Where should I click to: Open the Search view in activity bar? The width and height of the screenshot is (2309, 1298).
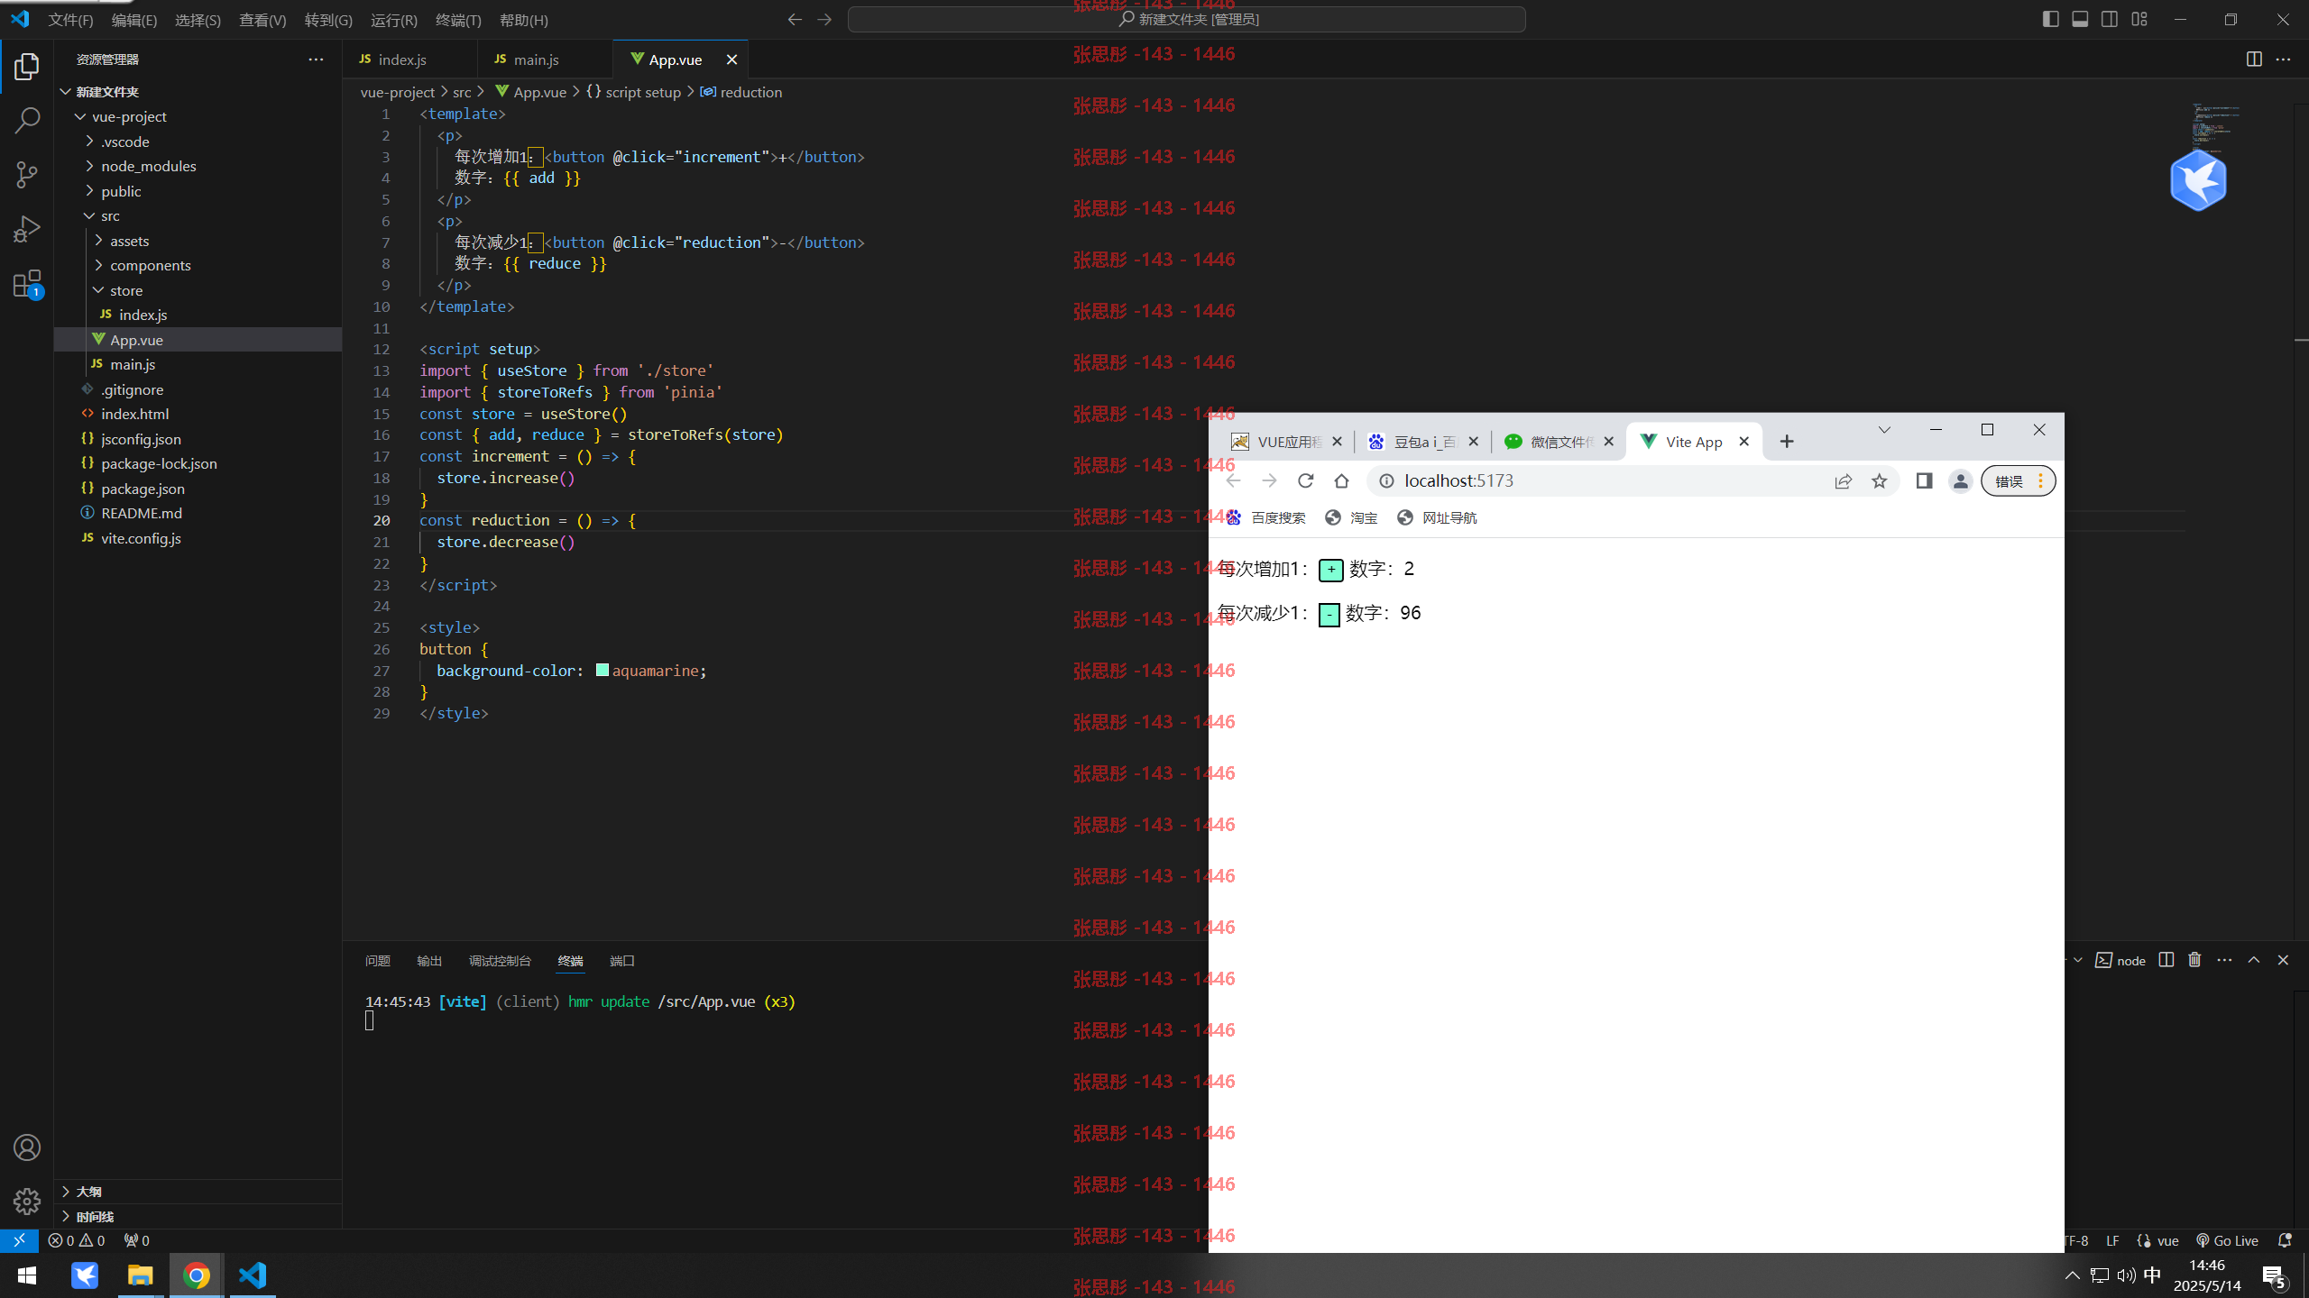(27, 121)
